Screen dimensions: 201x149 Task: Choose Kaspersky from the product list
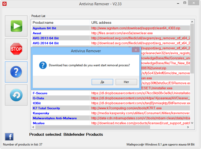(x=41, y=113)
